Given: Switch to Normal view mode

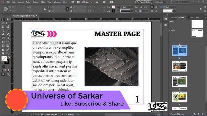Looking at the screenshot, I should pyautogui.click(x=3, y=74).
